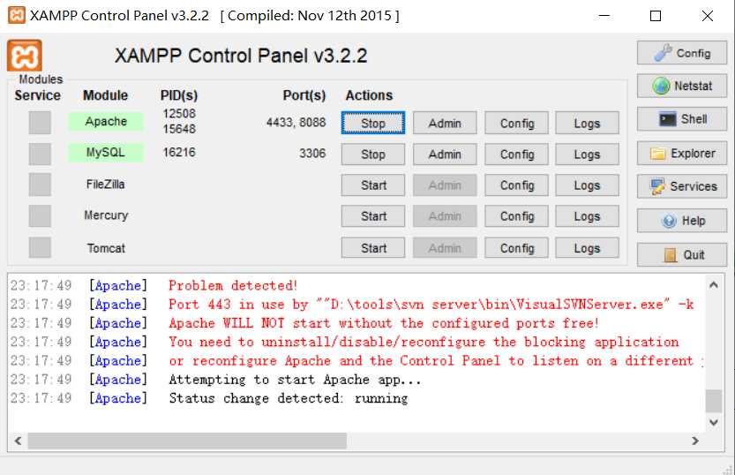This screenshot has width=735, height=475.
Task: Click Apache ports text 4433, 8088
Action: pyautogui.click(x=296, y=123)
